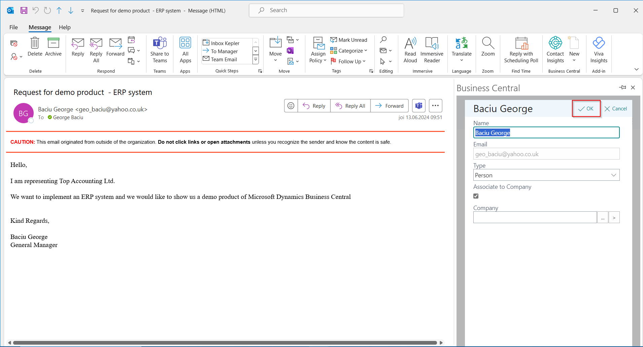This screenshot has width=643, height=347.
Task: Click the Reply All ribbon icon
Action: [x=96, y=43]
